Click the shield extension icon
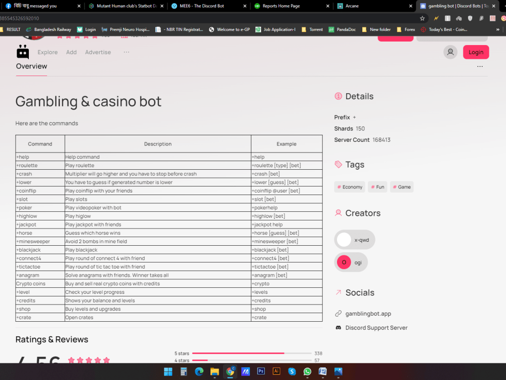The height and width of the screenshot is (380, 506). tap(470, 18)
